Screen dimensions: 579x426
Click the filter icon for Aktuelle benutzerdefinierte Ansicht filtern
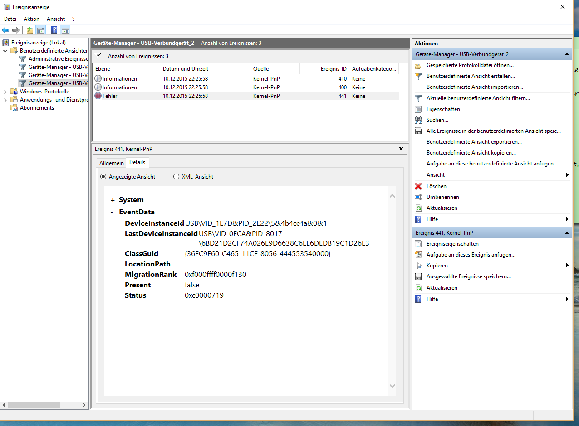[418, 98]
